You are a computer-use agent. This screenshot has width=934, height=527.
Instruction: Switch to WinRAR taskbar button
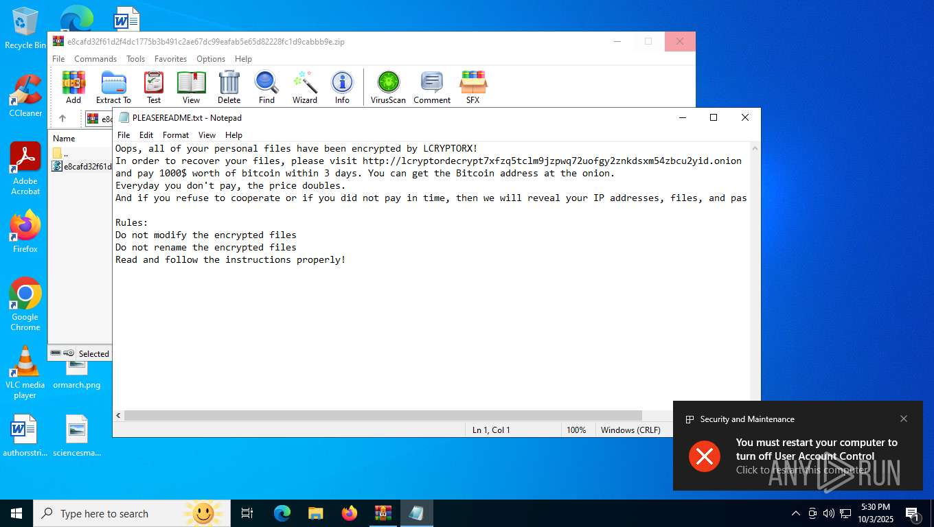pos(383,513)
